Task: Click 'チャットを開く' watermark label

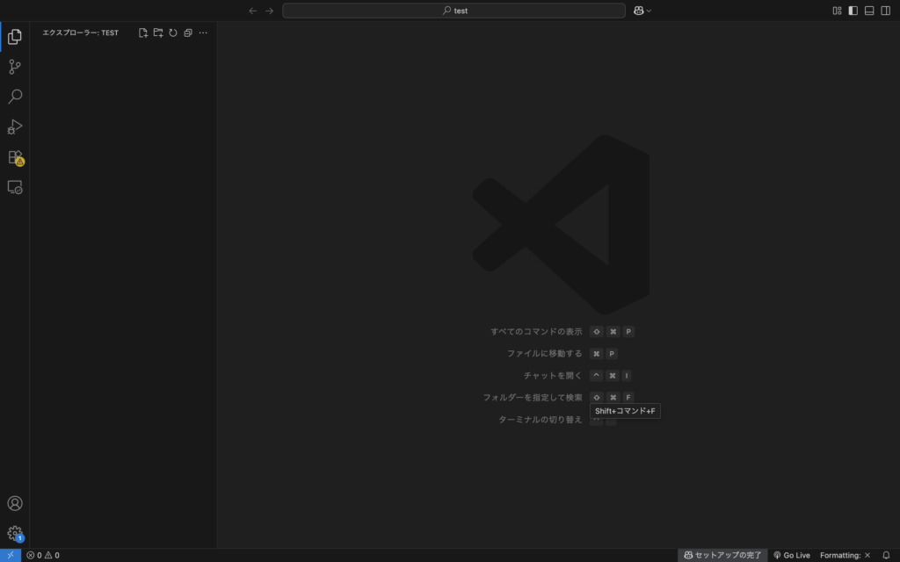Action: tap(553, 376)
